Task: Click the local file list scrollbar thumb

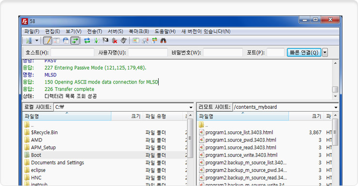Action: (190, 138)
